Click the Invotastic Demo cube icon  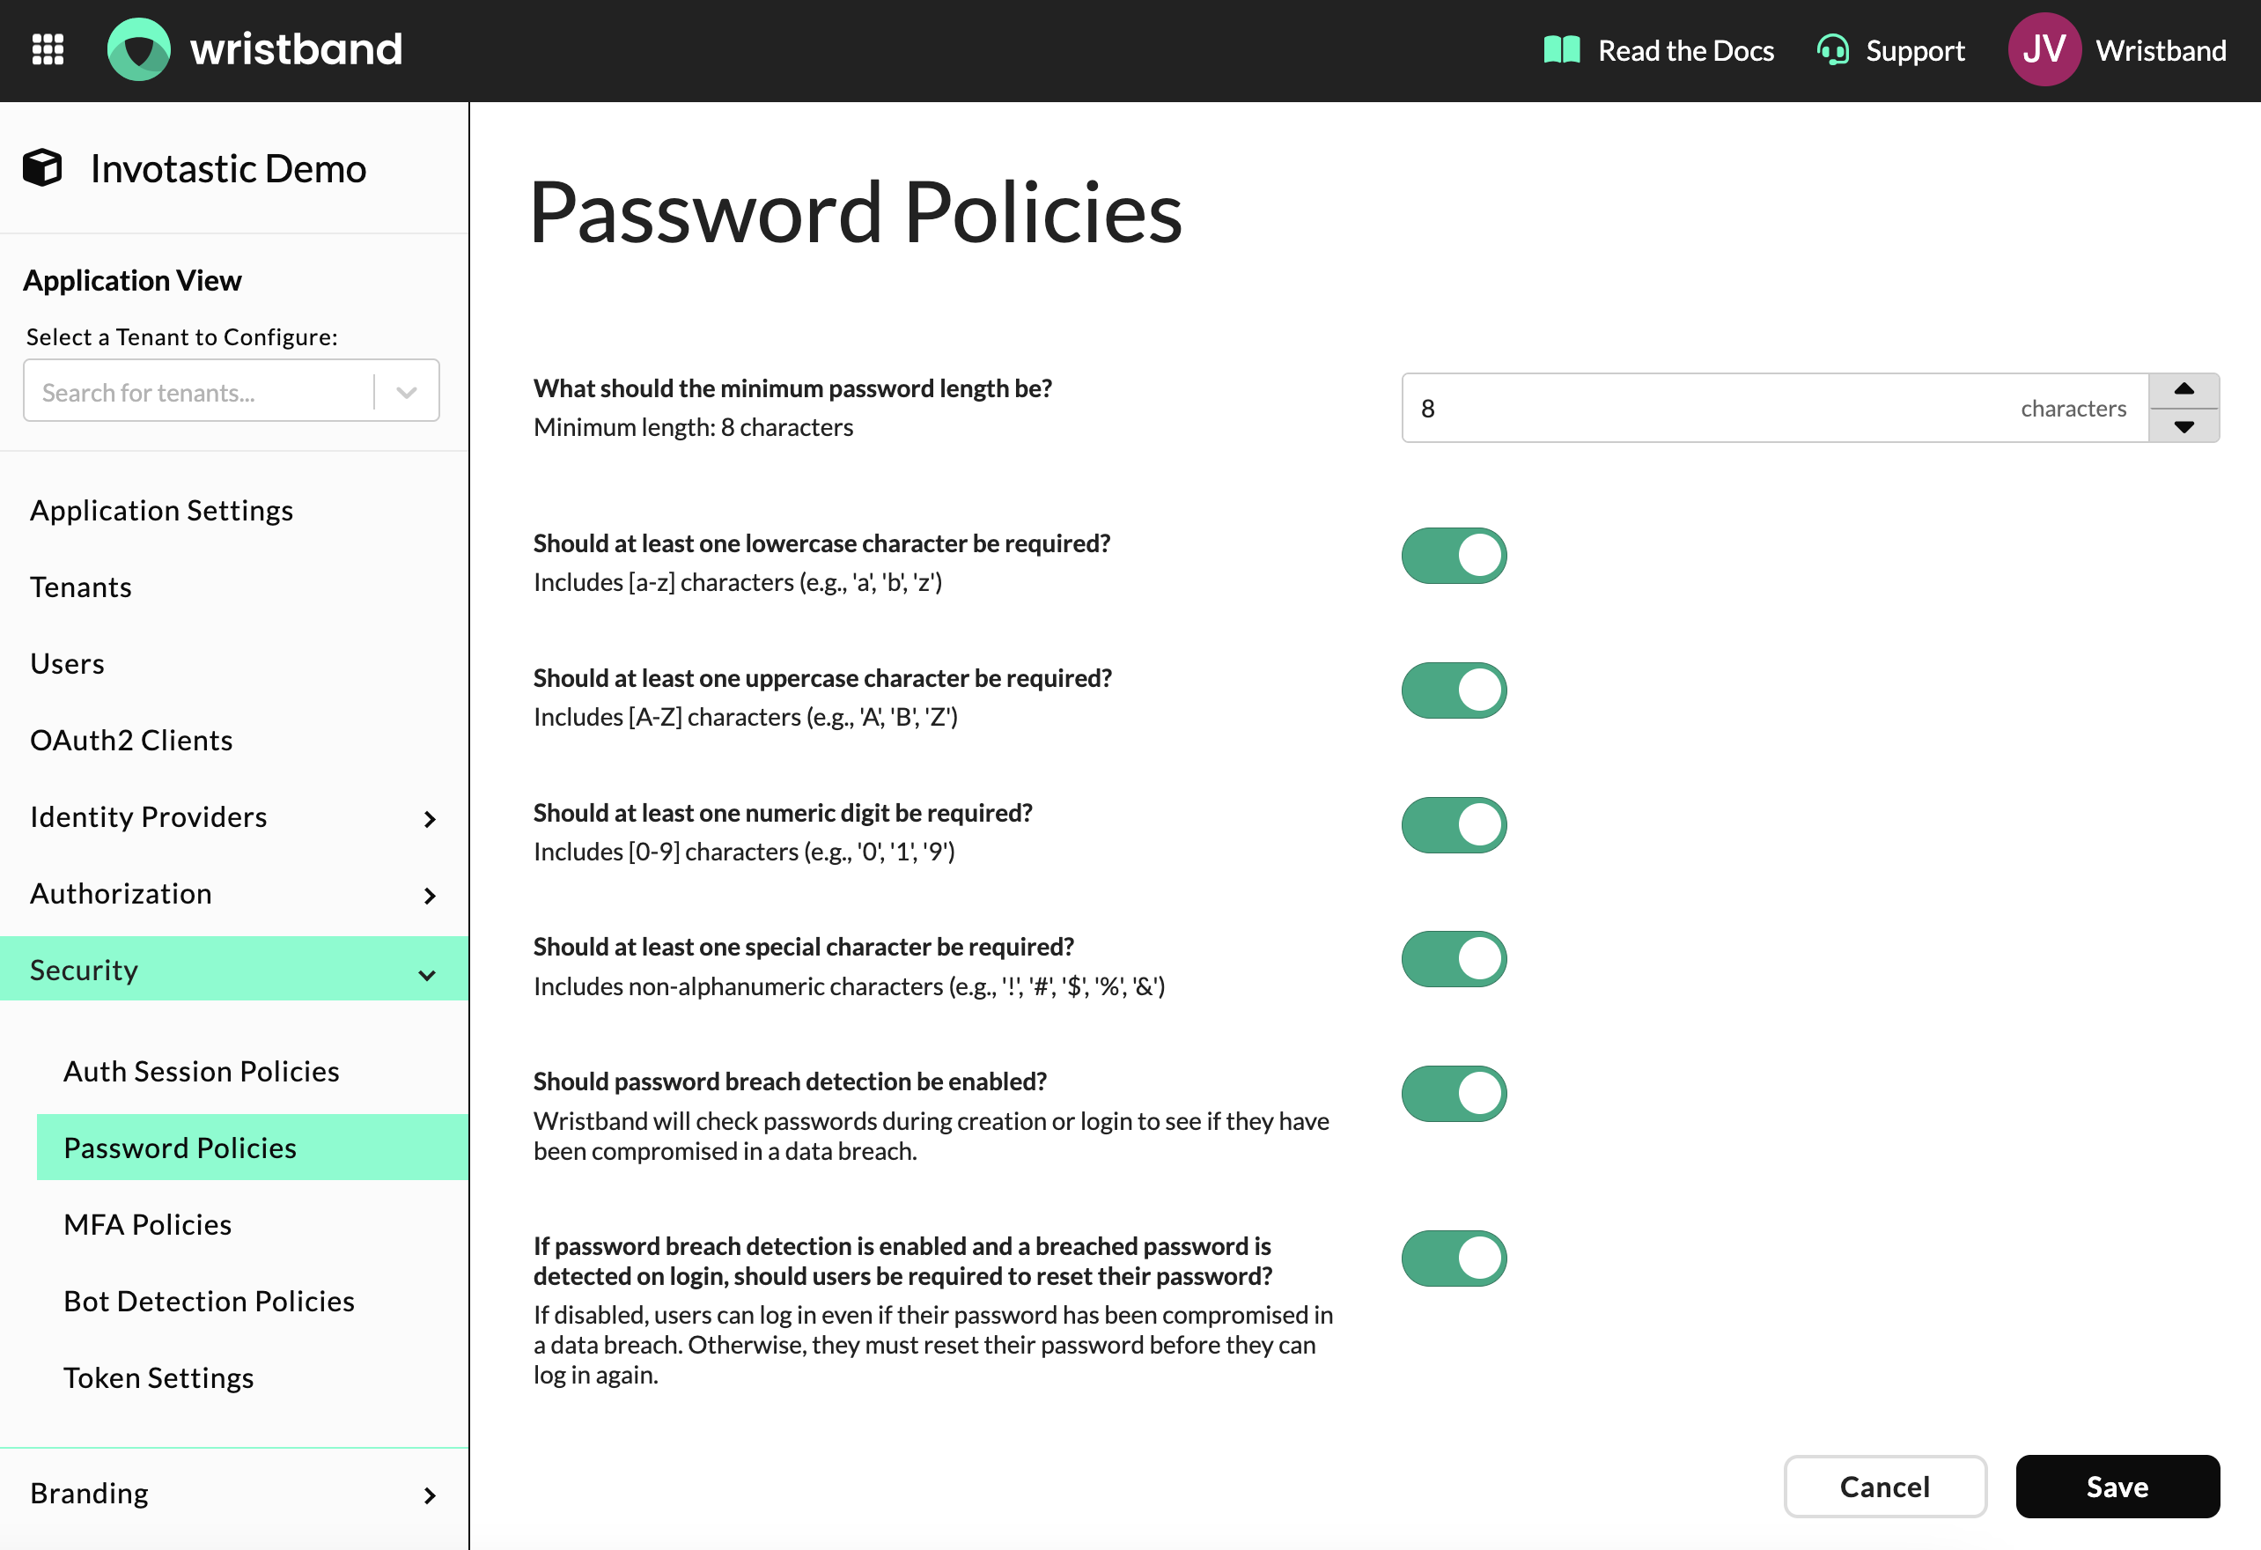coord(43,168)
